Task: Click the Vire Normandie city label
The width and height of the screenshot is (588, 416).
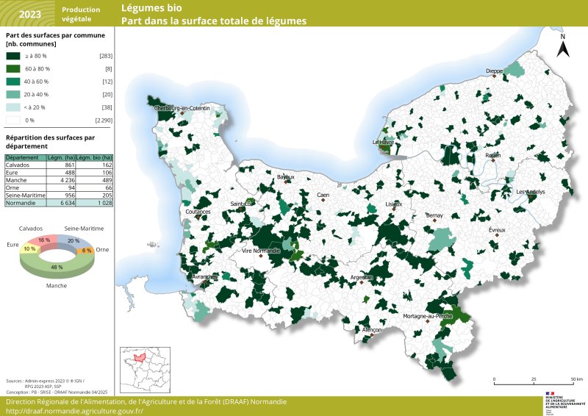Action: 261,251
